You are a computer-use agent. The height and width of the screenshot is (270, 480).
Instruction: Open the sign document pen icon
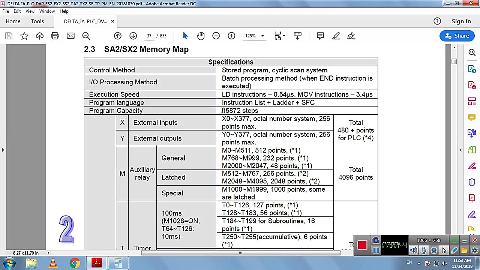pos(351,36)
